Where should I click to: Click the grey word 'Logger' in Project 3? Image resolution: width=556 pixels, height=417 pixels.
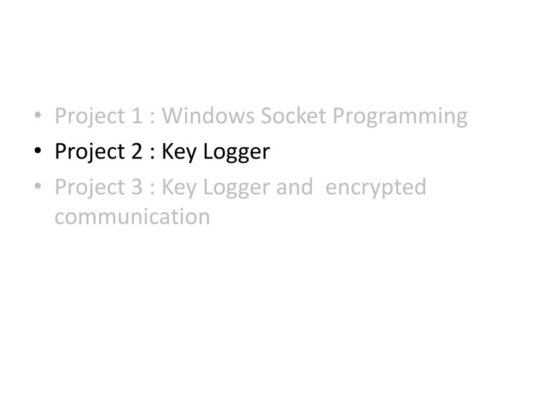[237, 188]
